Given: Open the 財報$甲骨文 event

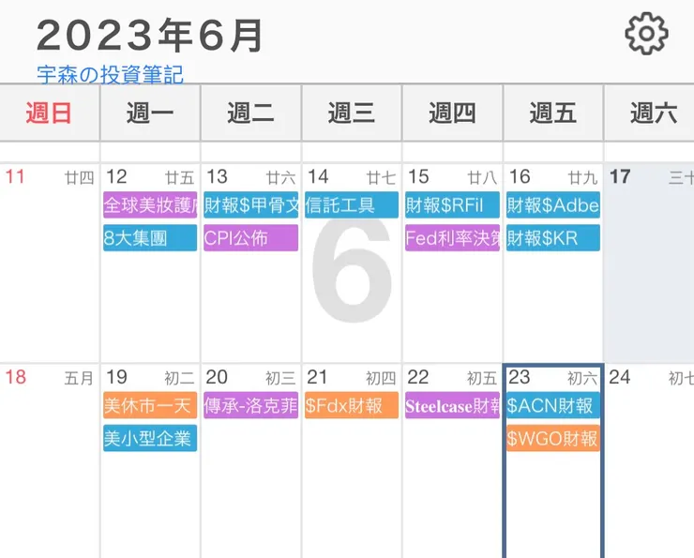Looking at the screenshot, I should click(x=251, y=204).
